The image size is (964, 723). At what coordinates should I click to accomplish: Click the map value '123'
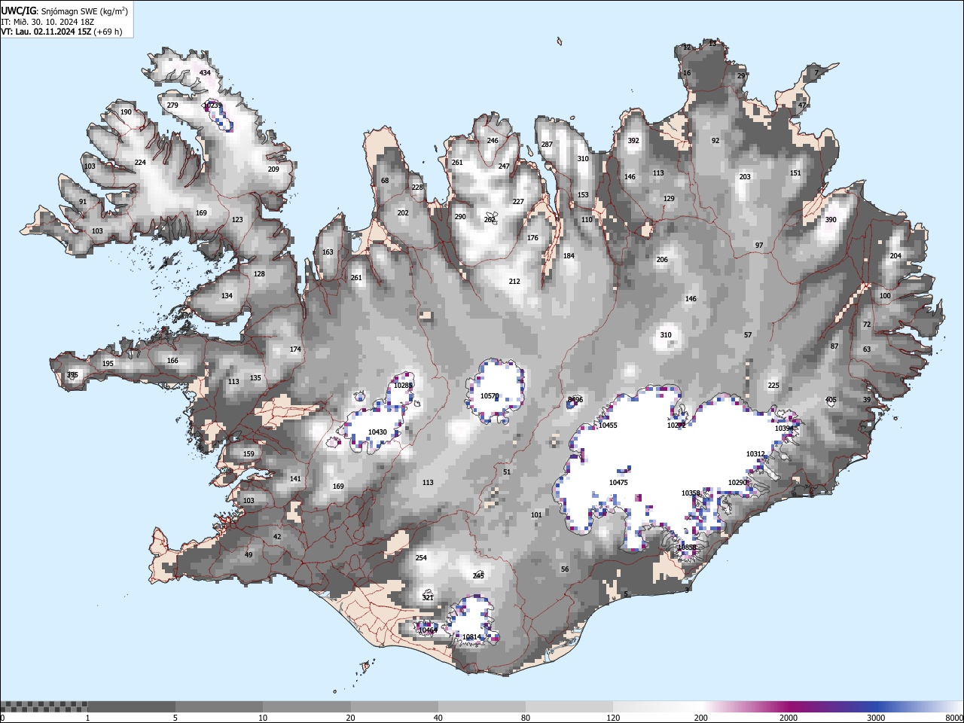(237, 220)
